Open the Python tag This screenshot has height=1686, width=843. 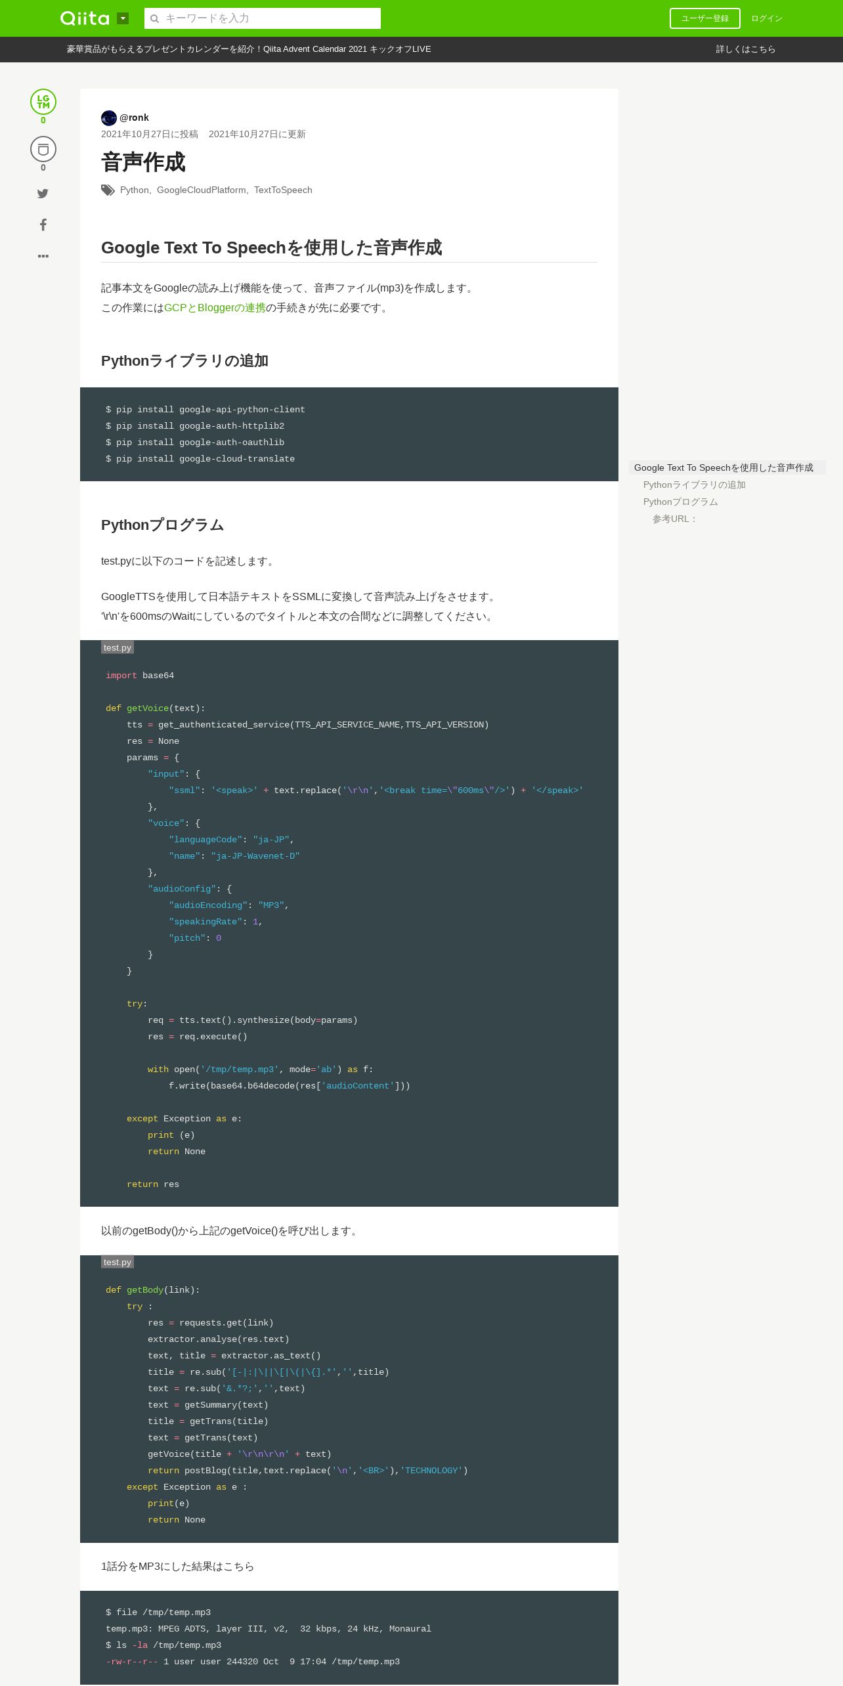click(x=134, y=190)
